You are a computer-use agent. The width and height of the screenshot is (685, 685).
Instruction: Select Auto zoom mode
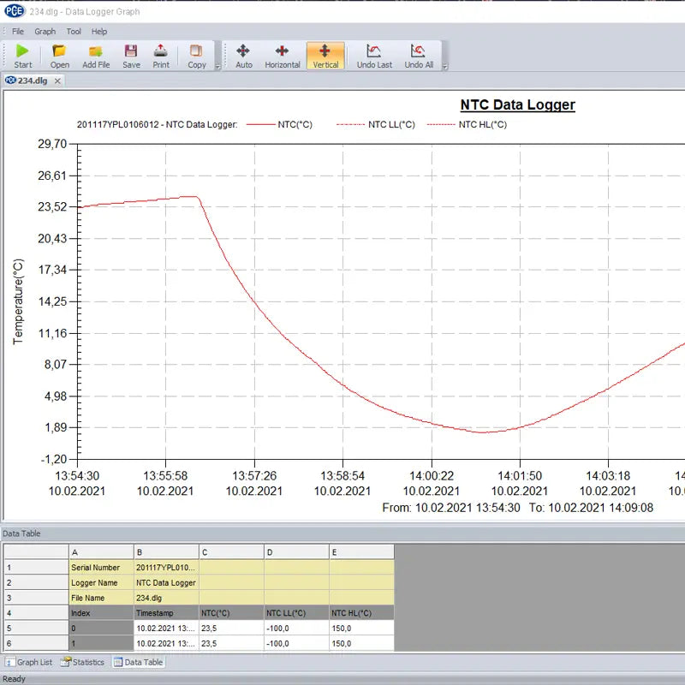(x=244, y=51)
